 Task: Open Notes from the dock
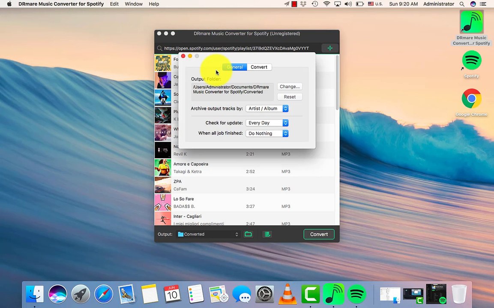(x=150, y=294)
